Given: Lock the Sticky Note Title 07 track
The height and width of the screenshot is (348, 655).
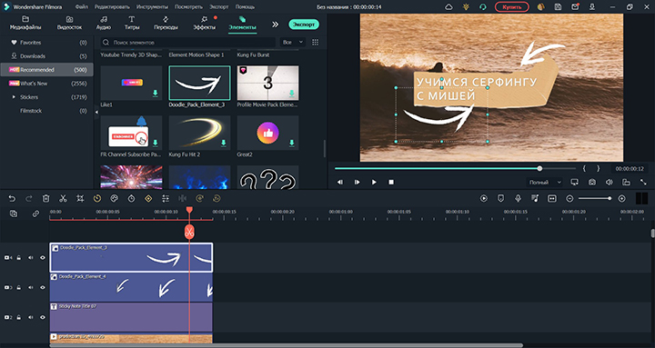Looking at the screenshot, I should point(19,317).
